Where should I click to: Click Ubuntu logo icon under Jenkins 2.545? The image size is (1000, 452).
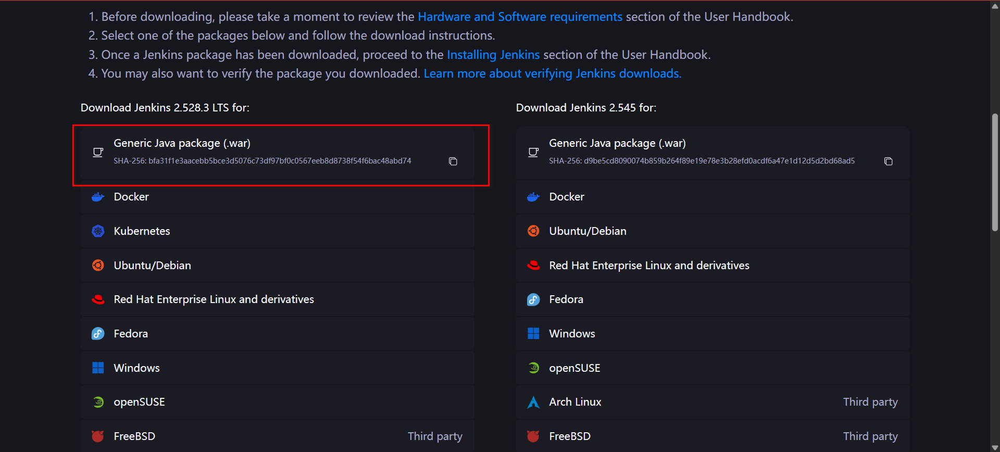[533, 231]
